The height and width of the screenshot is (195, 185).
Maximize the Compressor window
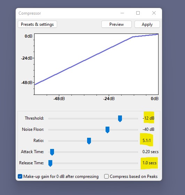[x=138, y=13]
